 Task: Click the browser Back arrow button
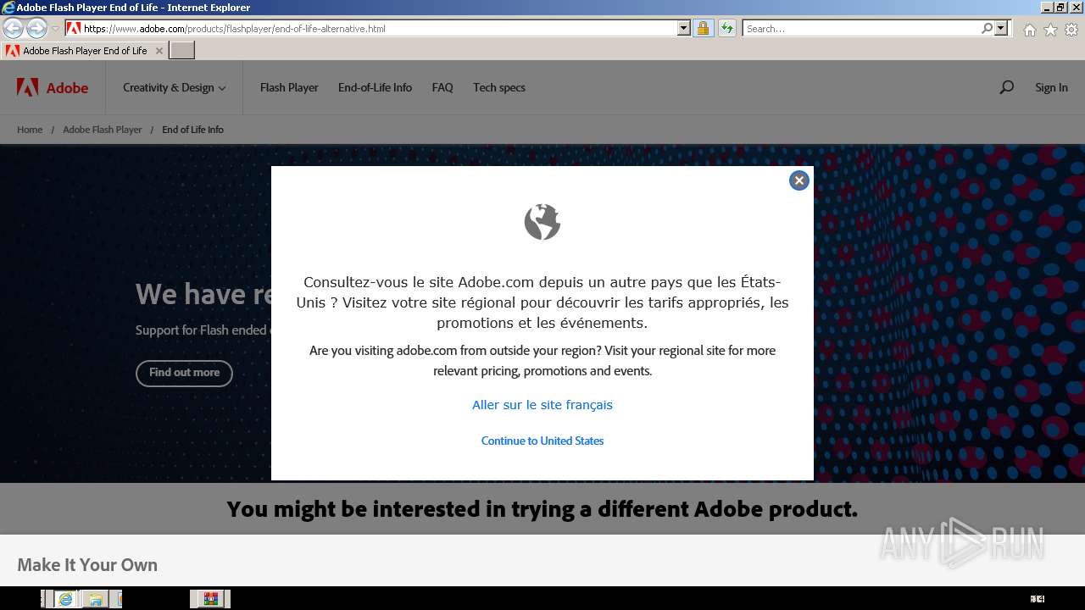coord(13,28)
